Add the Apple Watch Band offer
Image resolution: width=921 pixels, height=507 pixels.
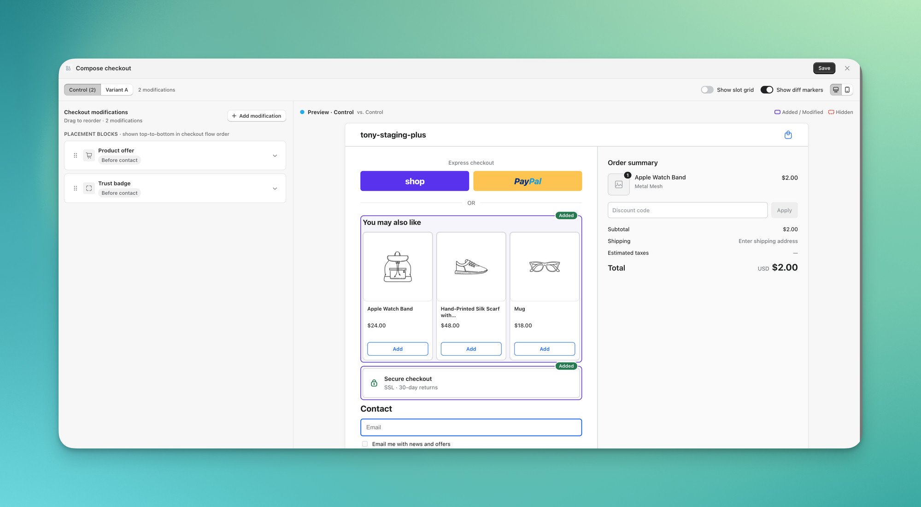(x=398, y=349)
